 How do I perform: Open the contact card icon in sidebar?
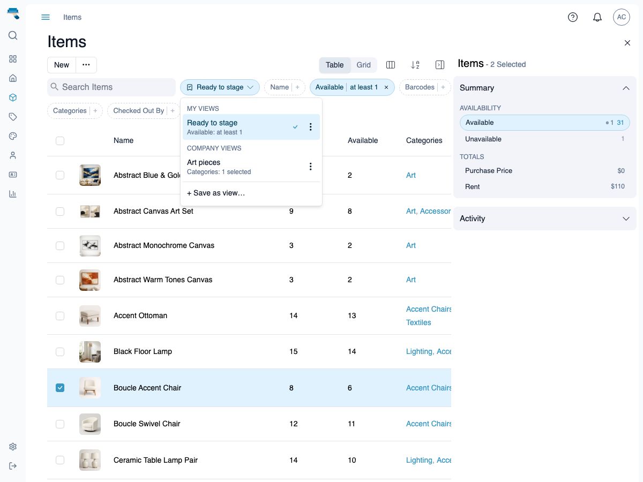pos(13,175)
